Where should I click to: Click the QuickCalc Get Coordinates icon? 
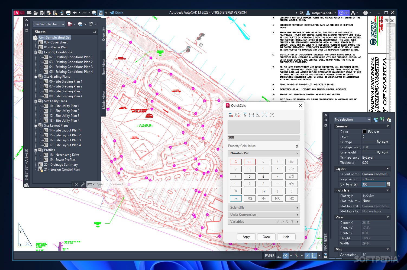coord(245,115)
